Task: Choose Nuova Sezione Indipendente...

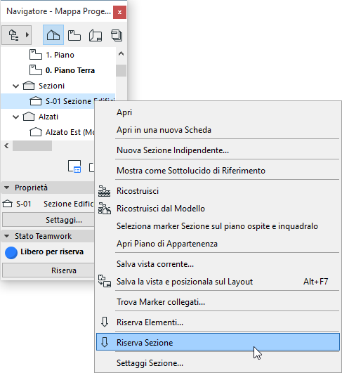Action: (218, 150)
